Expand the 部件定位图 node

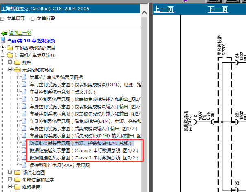pos(10,172)
